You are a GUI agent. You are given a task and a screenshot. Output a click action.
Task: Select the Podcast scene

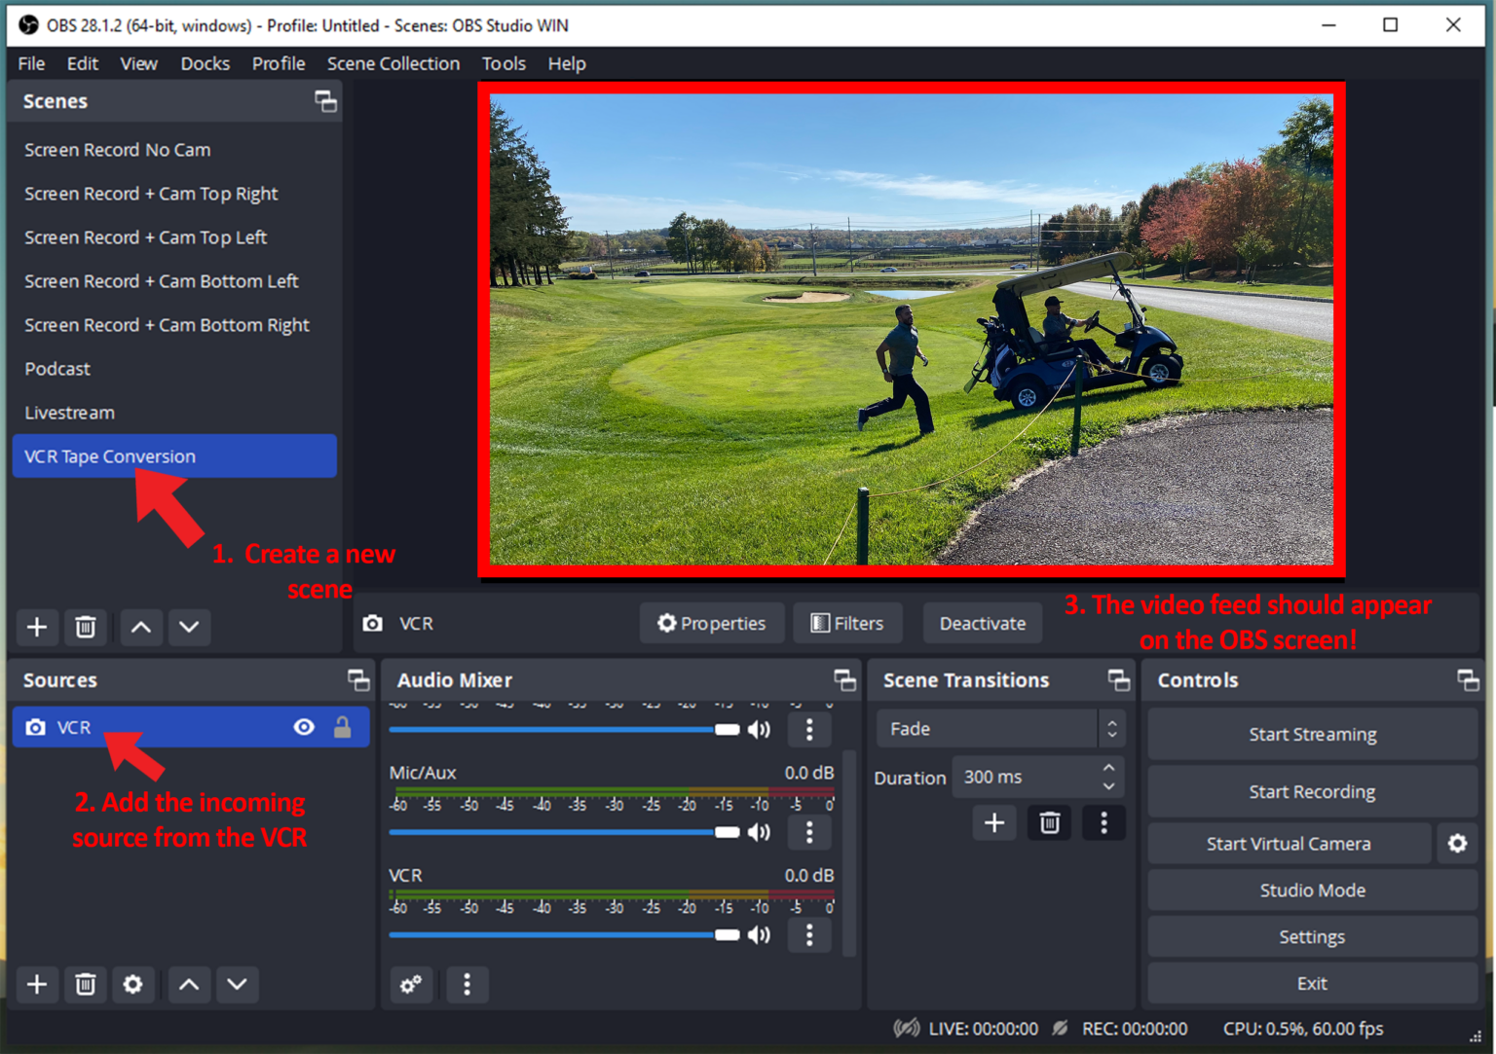(57, 369)
